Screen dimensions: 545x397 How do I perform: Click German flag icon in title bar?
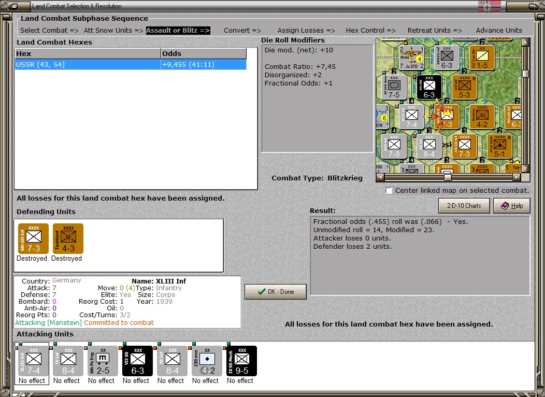point(490,6)
